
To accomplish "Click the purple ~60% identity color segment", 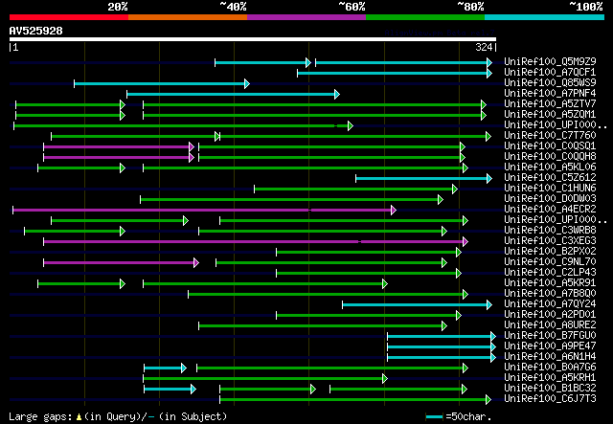I will coord(306,17).
